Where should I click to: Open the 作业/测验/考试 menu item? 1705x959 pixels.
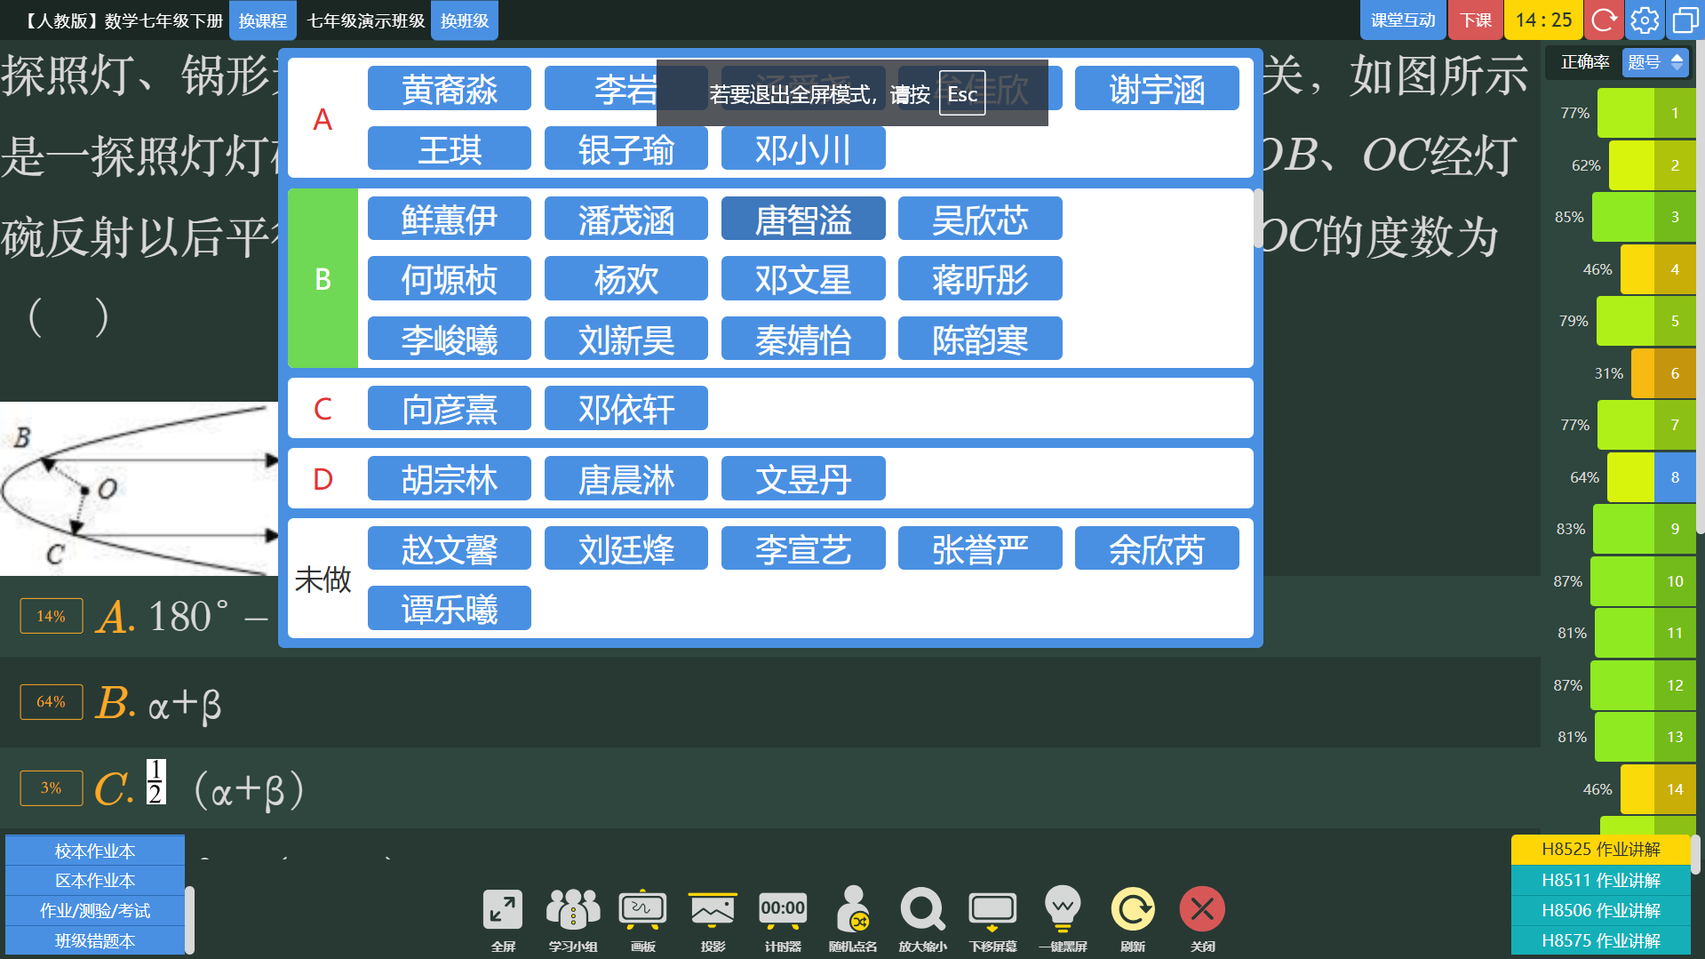coord(93,910)
